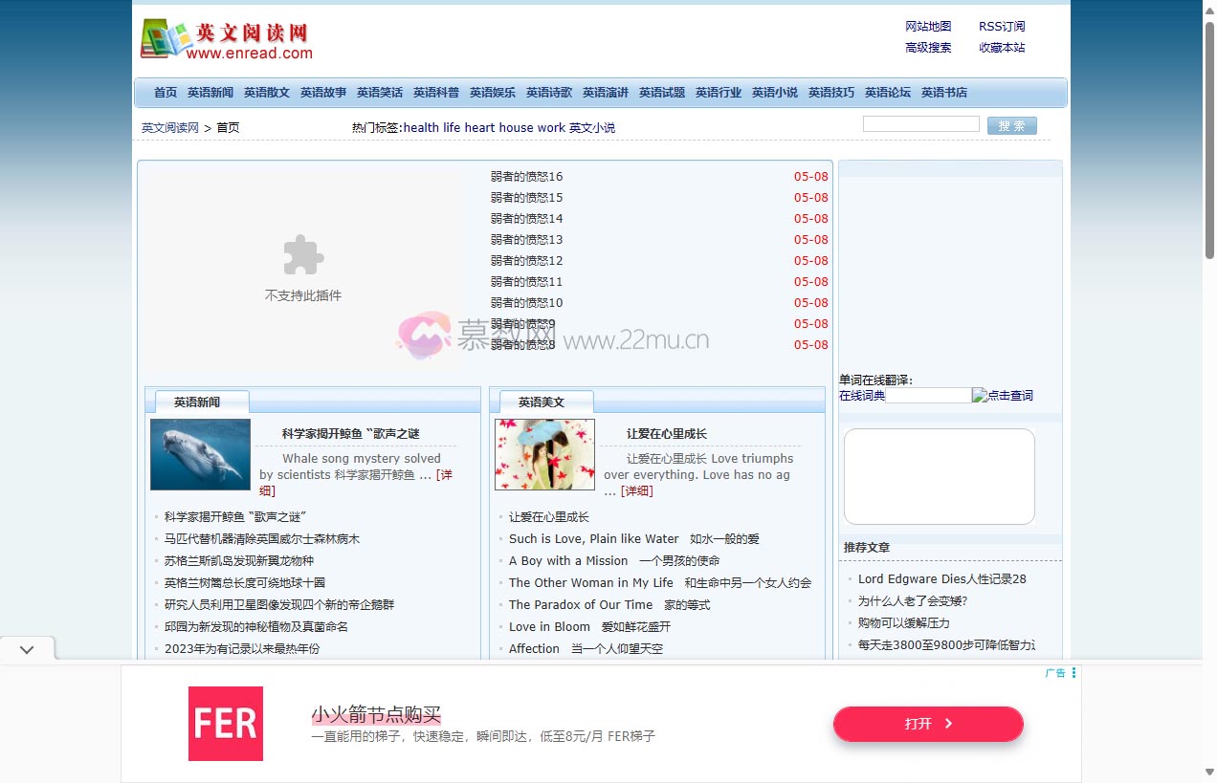Image resolution: width=1217 pixels, height=783 pixels.
Task: Open the RSS订阅 link
Action: point(1001,26)
